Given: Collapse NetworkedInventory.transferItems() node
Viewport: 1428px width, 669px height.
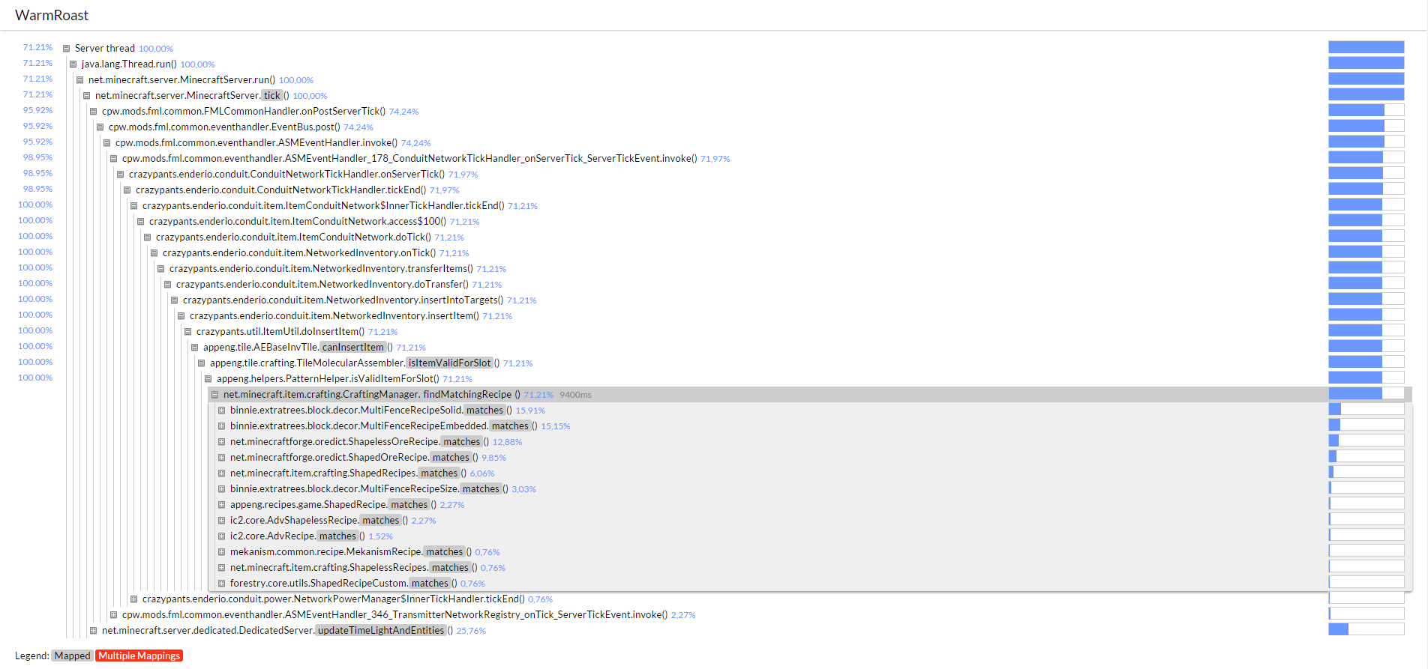Looking at the screenshot, I should coord(160,269).
